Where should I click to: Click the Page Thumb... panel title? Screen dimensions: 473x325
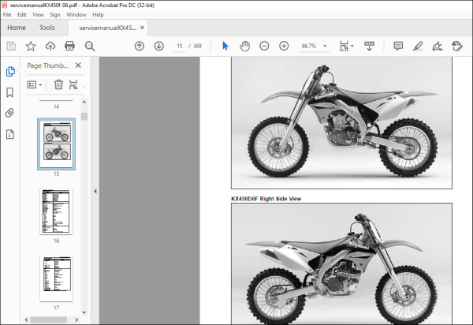click(x=47, y=65)
